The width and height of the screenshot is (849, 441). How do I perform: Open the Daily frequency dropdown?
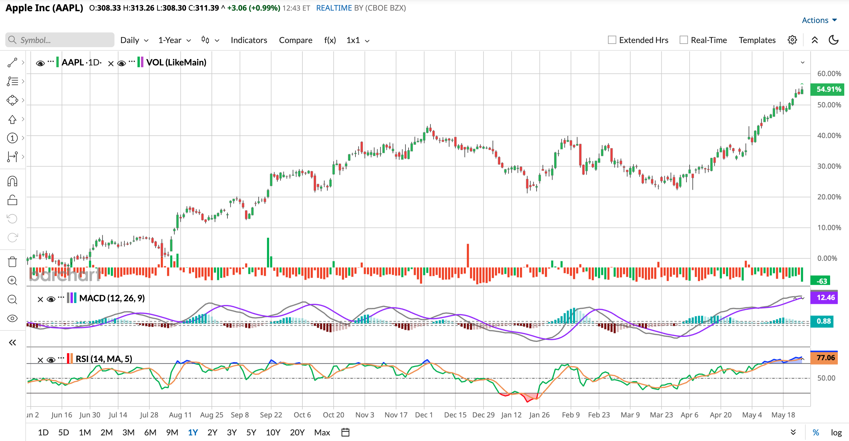coord(135,40)
